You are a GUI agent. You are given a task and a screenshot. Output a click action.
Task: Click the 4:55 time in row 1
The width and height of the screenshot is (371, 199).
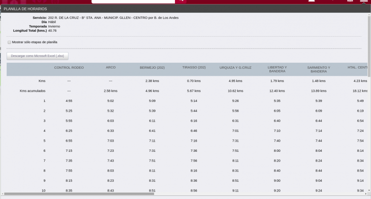(69, 101)
